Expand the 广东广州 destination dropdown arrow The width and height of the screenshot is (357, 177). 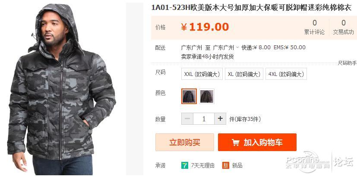(237, 47)
